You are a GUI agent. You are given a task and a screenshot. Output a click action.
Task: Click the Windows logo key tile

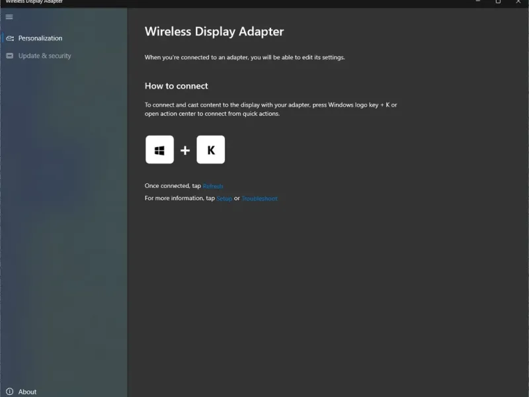tap(159, 150)
